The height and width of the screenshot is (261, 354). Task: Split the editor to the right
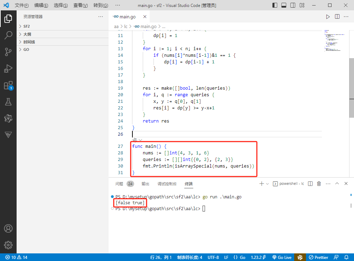point(337,17)
